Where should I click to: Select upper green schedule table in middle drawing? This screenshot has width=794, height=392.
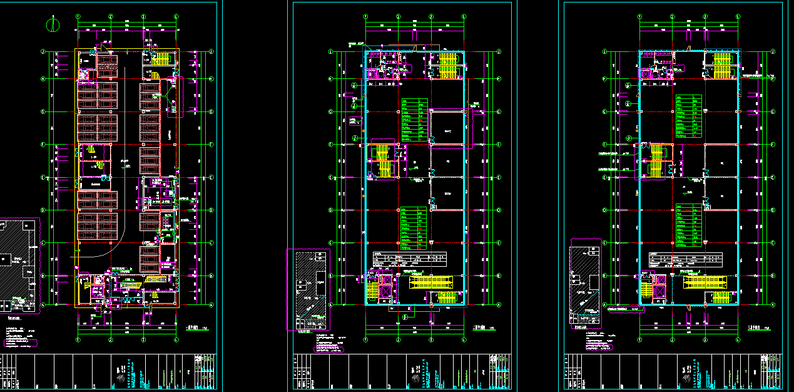tap(414, 119)
